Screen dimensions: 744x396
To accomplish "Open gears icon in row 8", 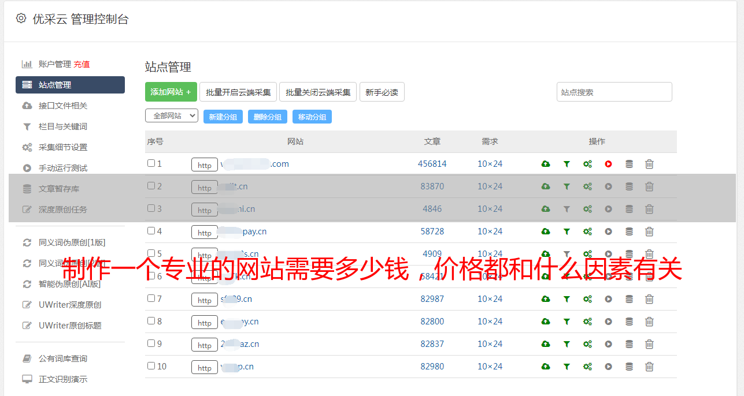I will (587, 322).
